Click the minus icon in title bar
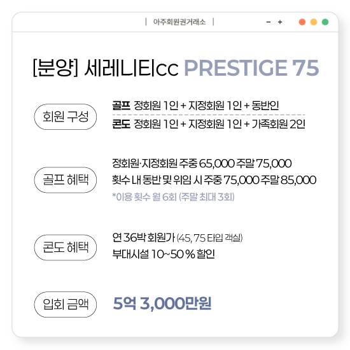Image resolution: width=350 pixels, height=350 pixels. 269,22
